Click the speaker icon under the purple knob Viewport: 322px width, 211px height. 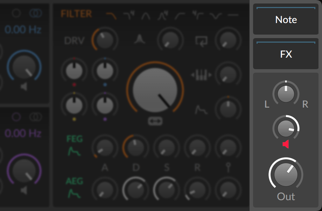(24, 190)
